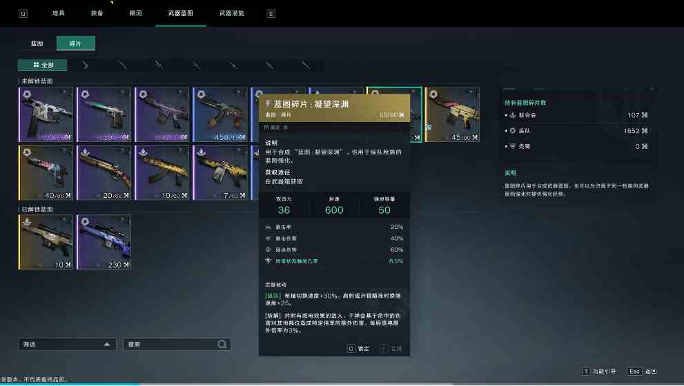684x386 pixels.
Task: Click the 暴击伤害 40% row
Action: 334,238
